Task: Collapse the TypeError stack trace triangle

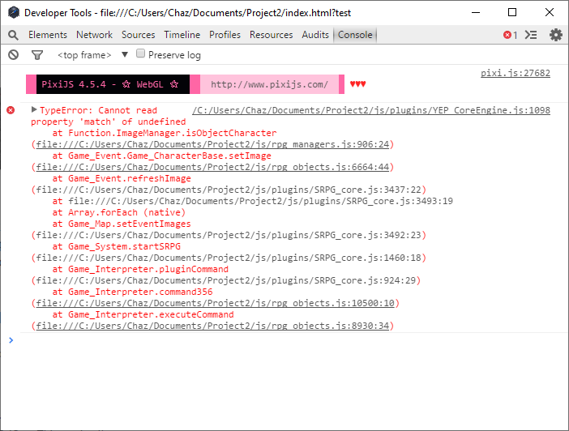Action: click(34, 109)
